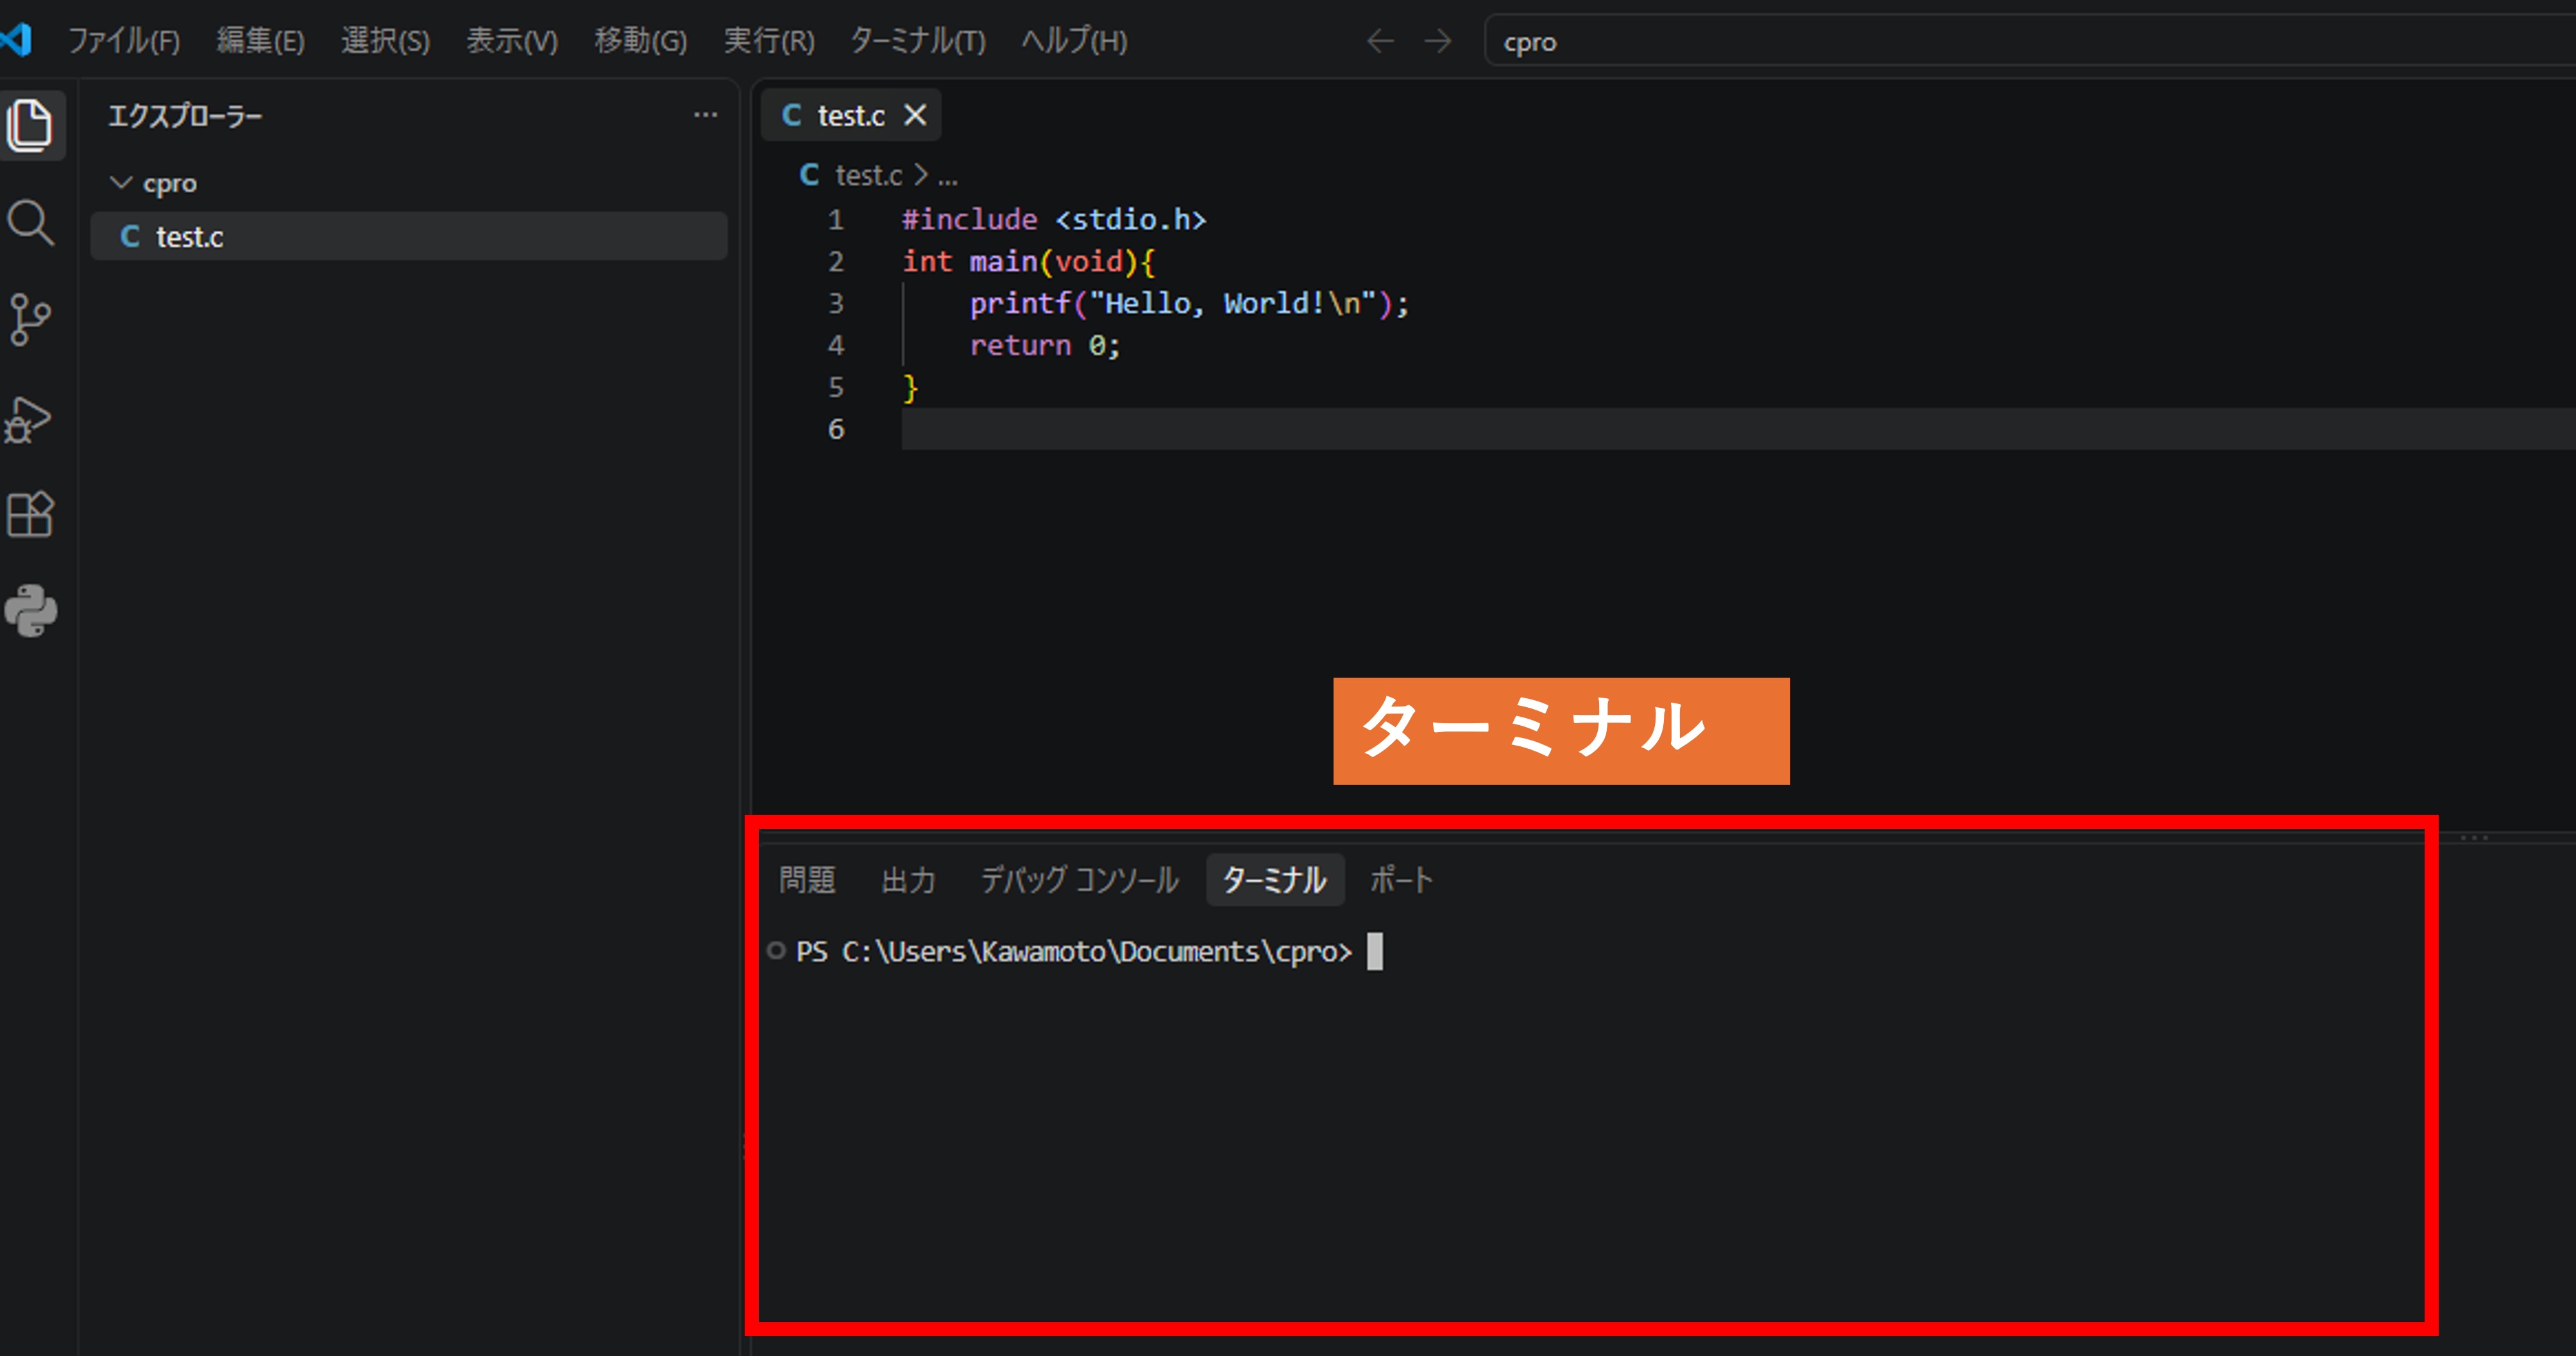
Task: Open the Python view icon in activity bar
Action: pyautogui.click(x=30, y=610)
